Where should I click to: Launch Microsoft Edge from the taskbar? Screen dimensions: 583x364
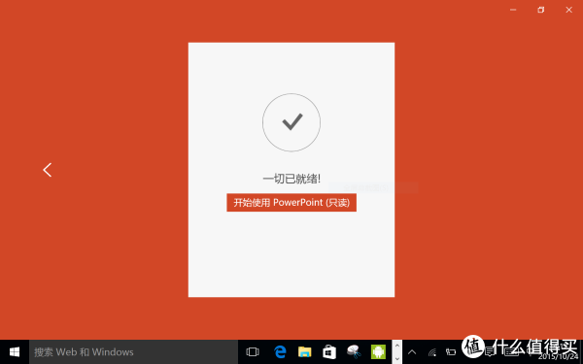(x=280, y=351)
